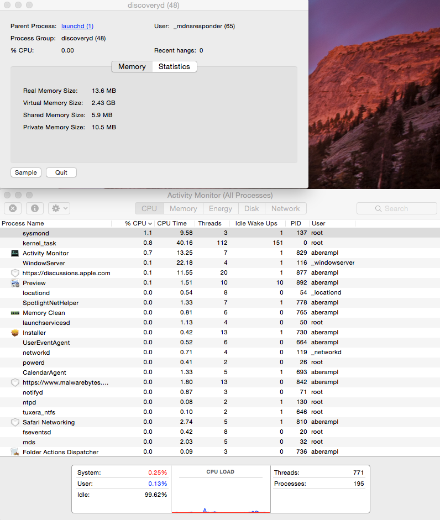Click the Processes count 195
Image resolution: width=440 pixels, height=520 pixels.
point(358,484)
